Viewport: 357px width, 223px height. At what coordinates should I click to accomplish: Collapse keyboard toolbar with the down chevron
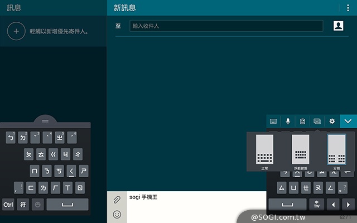tap(348, 122)
